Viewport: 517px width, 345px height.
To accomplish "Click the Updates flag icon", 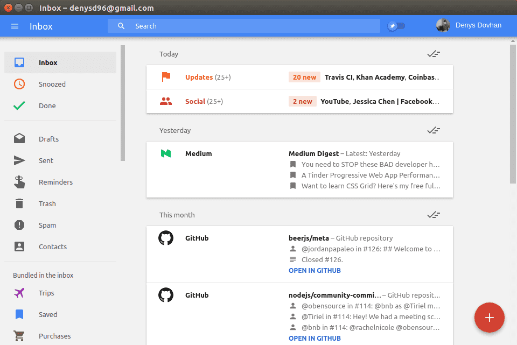I will pos(166,77).
